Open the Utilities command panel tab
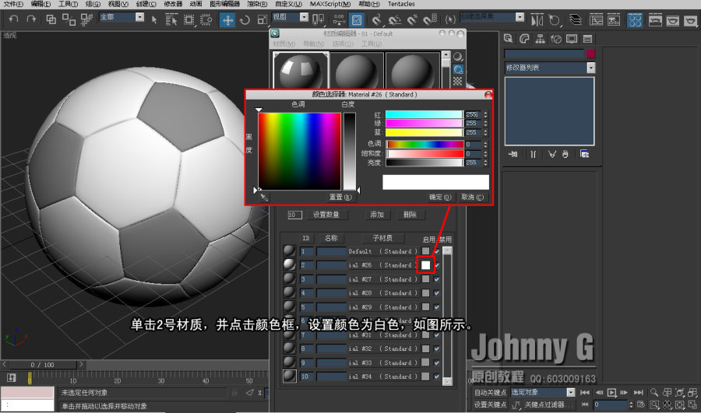The height and width of the screenshot is (413, 701). (587, 39)
